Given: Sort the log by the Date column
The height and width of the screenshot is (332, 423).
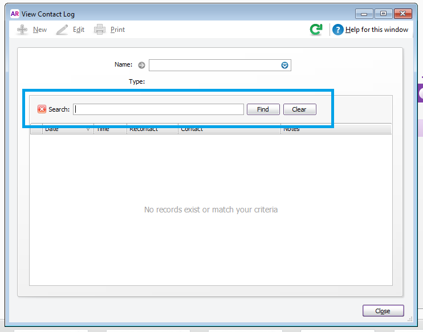Looking at the screenshot, I should [63, 130].
